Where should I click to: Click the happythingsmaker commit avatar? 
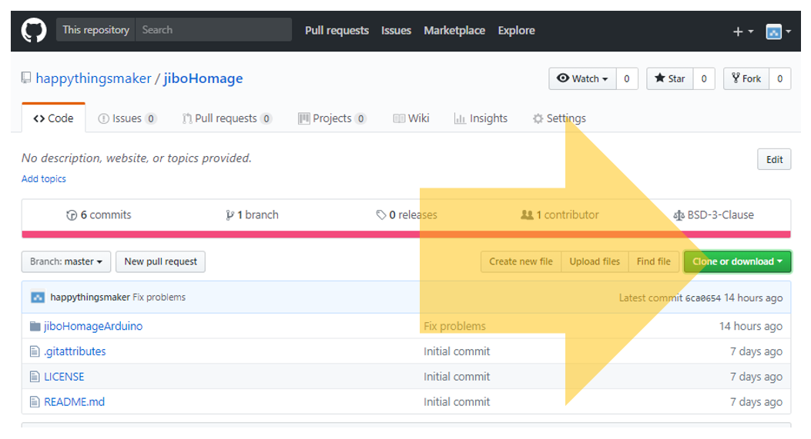click(x=38, y=298)
